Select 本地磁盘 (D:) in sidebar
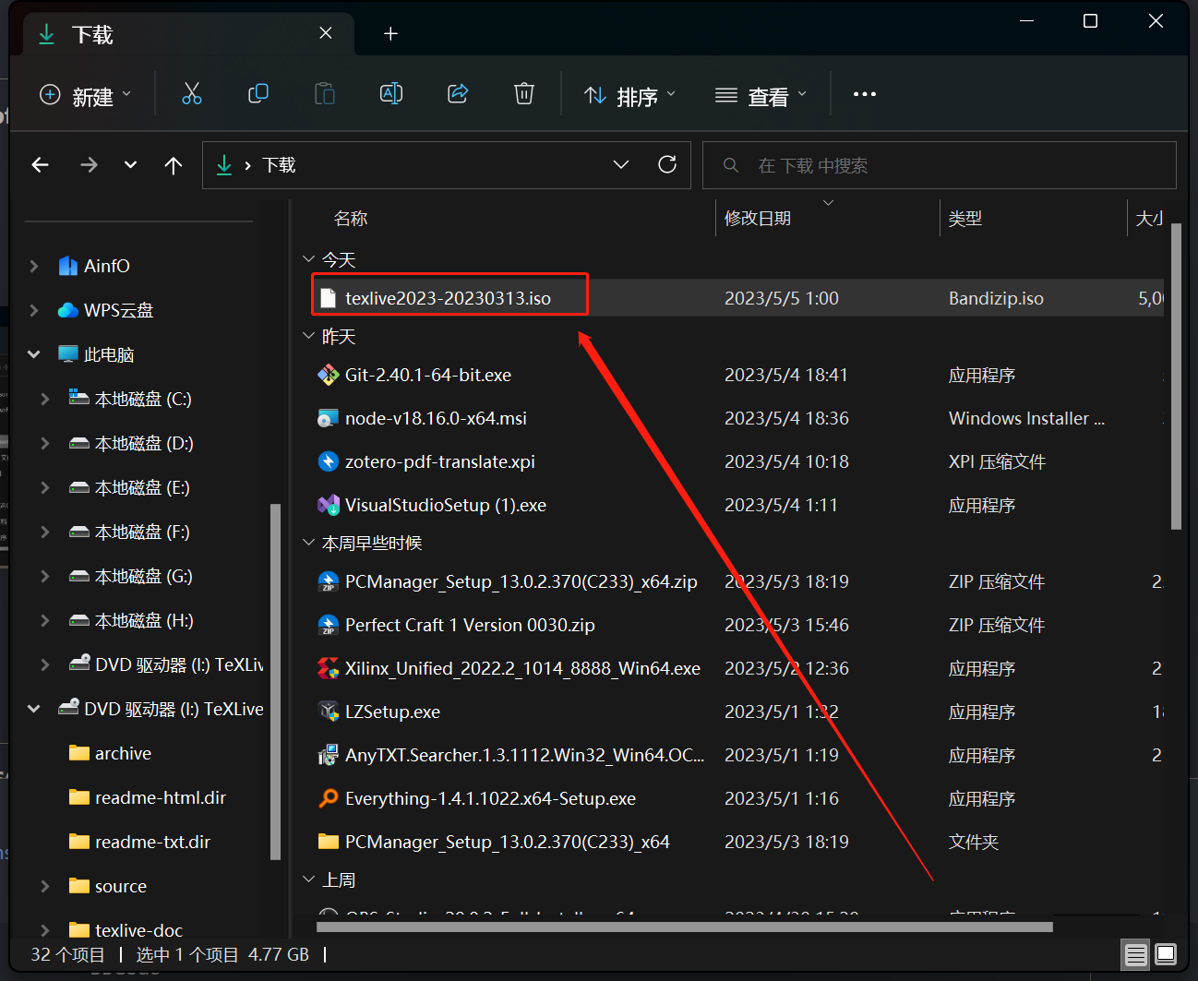This screenshot has height=981, width=1198. coord(144,443)
